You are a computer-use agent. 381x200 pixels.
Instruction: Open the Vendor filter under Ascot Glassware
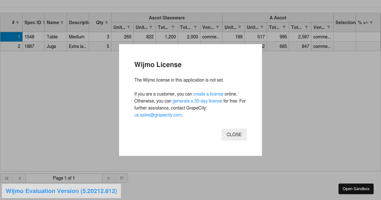(217, 27)
